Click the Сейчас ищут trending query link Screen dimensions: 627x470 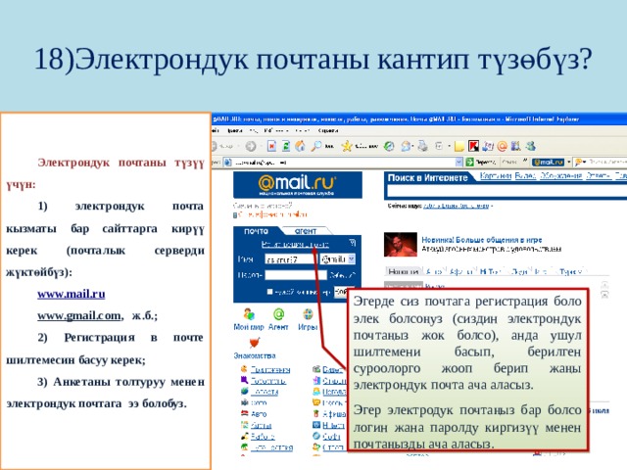coord(457,206)
